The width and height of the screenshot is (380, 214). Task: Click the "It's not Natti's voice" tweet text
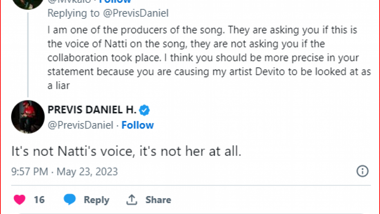point(126,152)
